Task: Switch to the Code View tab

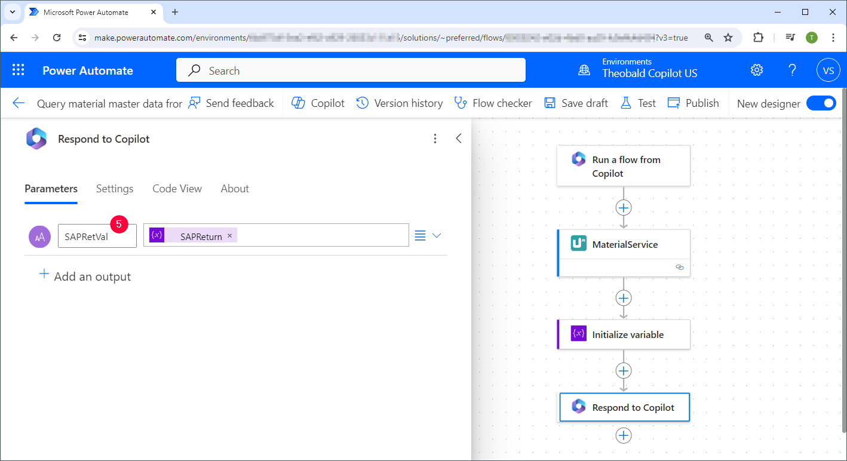Action: (177, 189)
